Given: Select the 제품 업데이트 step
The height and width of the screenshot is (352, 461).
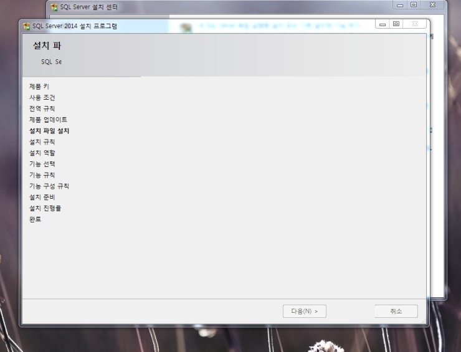Looking at the screenshot, I should (48, 120).
